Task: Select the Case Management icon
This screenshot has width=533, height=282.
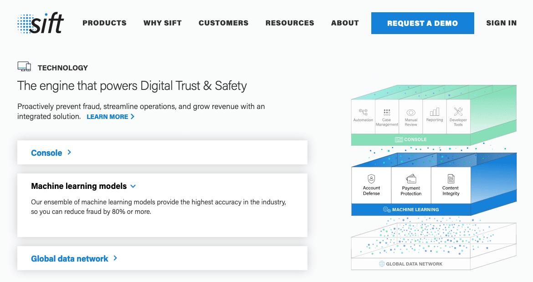Action: (387, 112)
